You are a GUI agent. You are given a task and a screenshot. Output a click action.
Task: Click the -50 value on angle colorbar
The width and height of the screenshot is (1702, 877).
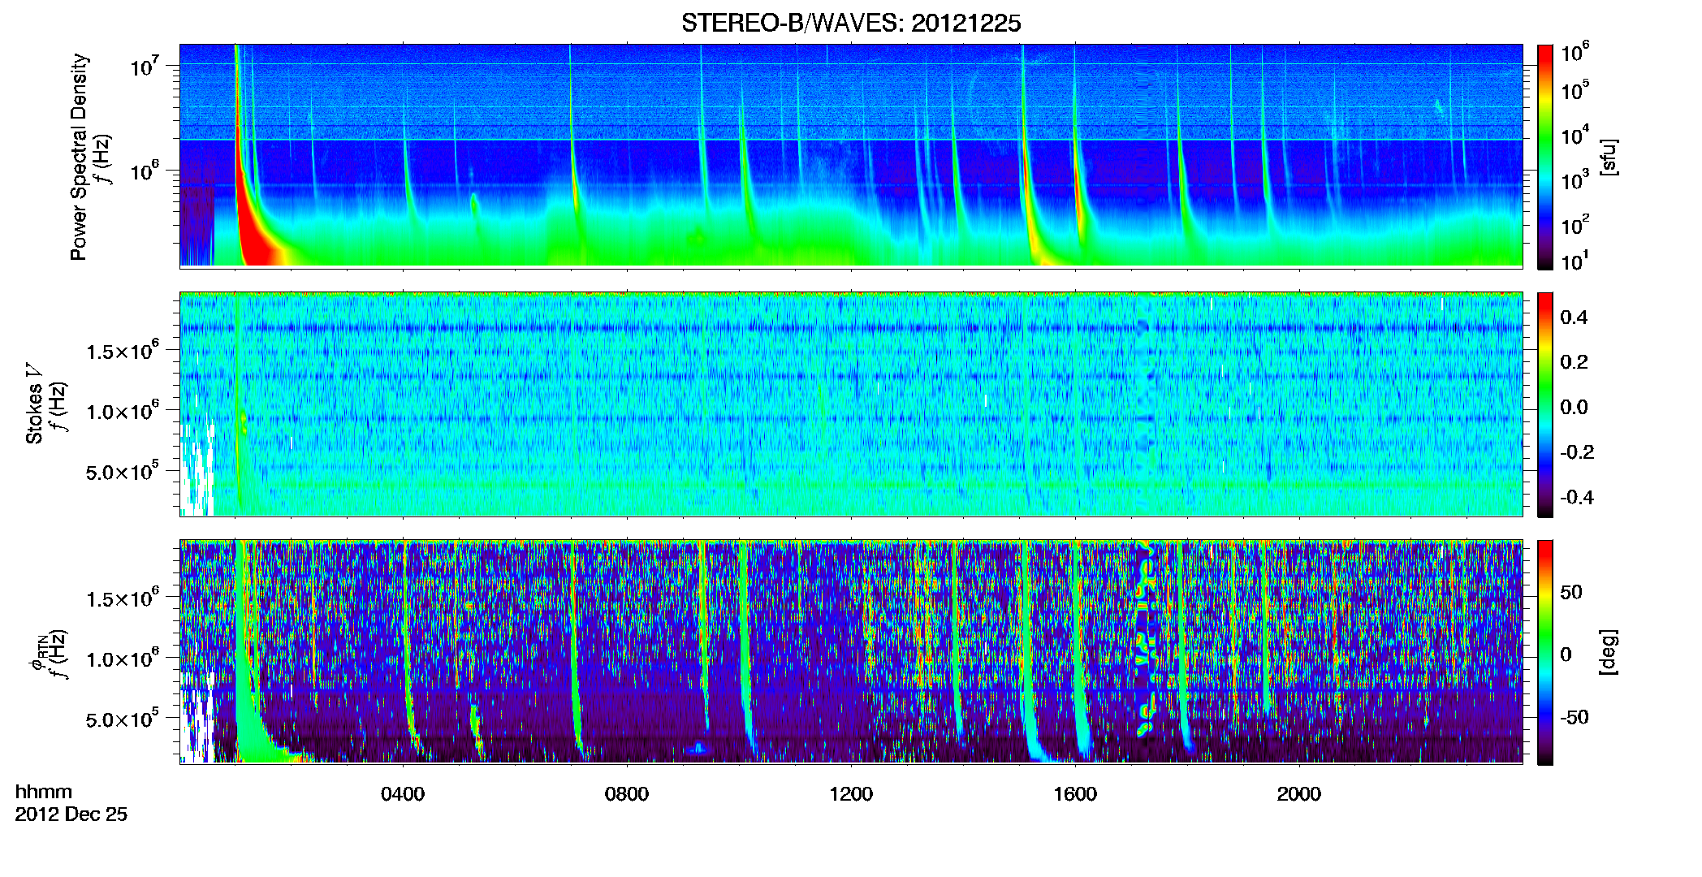(1573, 718)
